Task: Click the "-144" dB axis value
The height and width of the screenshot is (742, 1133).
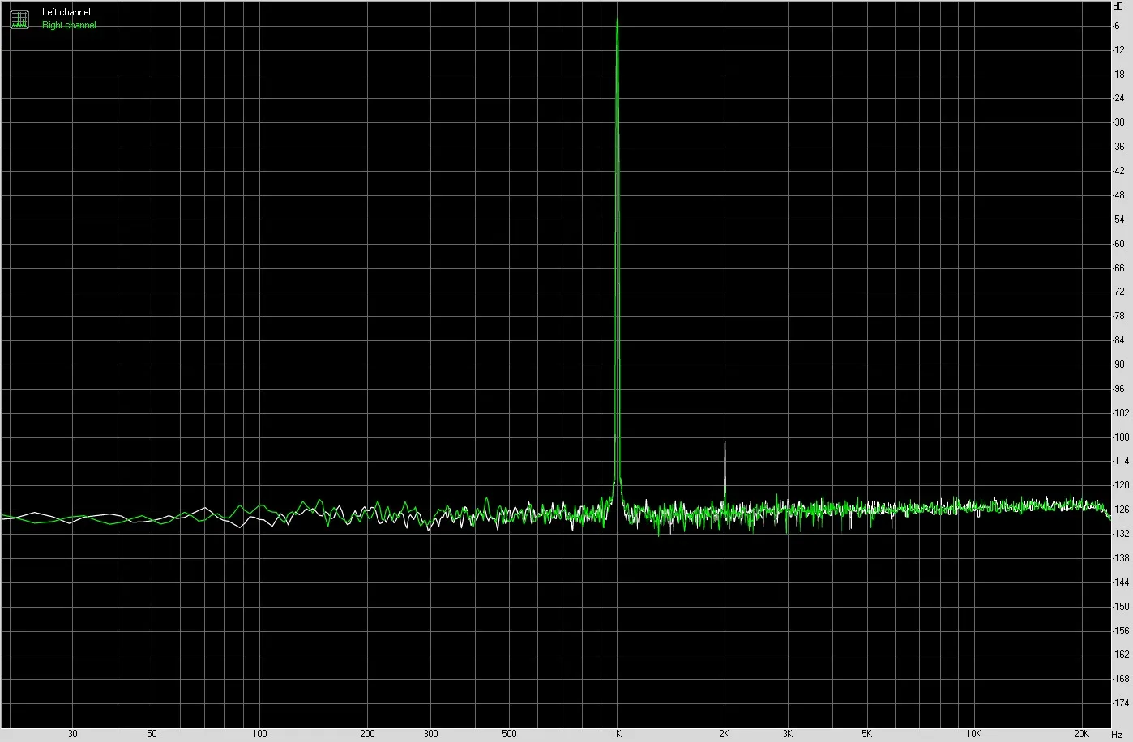Action: point(1121,582)
